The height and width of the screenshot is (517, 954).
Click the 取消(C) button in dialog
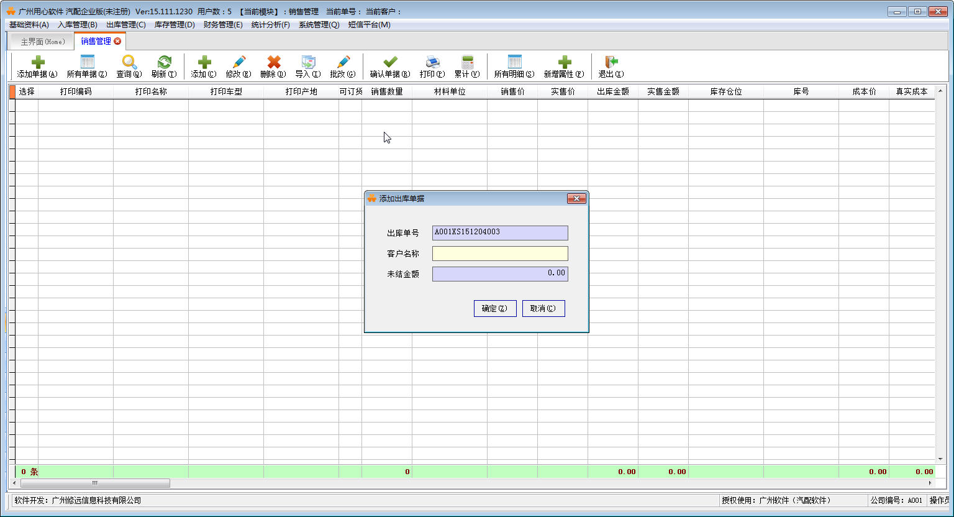tap(543, 308)
